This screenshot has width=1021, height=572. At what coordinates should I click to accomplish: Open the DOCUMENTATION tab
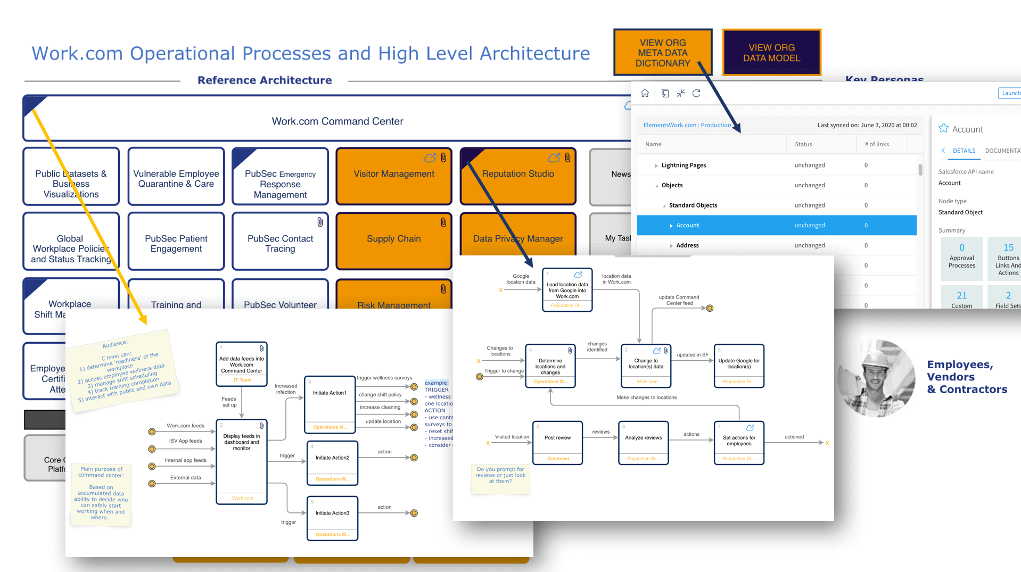[1002, 151]
